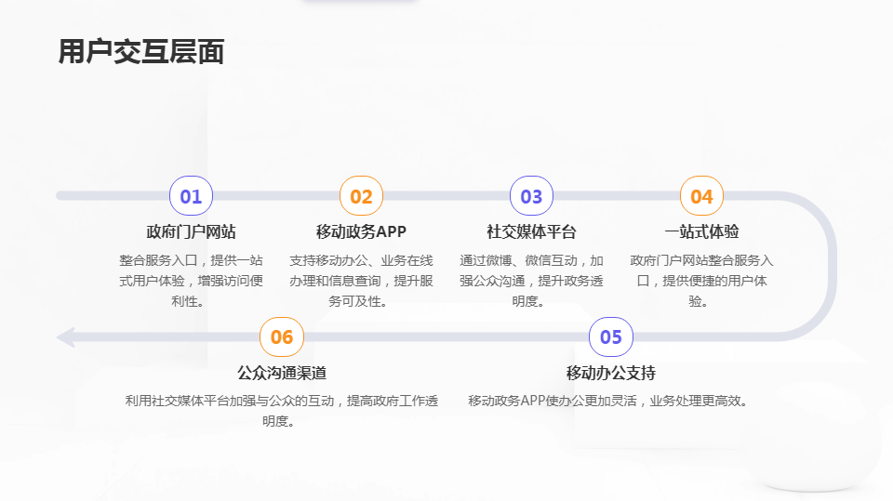Click the description starting 支持移动办公
Image resolution: width=893 pixels, height=501 pixels.
(361, 281)
